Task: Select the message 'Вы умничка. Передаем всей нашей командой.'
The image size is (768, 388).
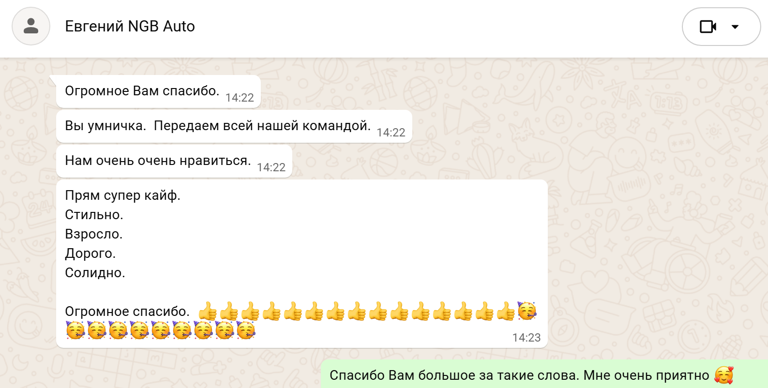Action: pos(234,126)
